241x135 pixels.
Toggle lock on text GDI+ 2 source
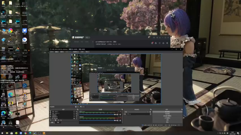point(76,113)
